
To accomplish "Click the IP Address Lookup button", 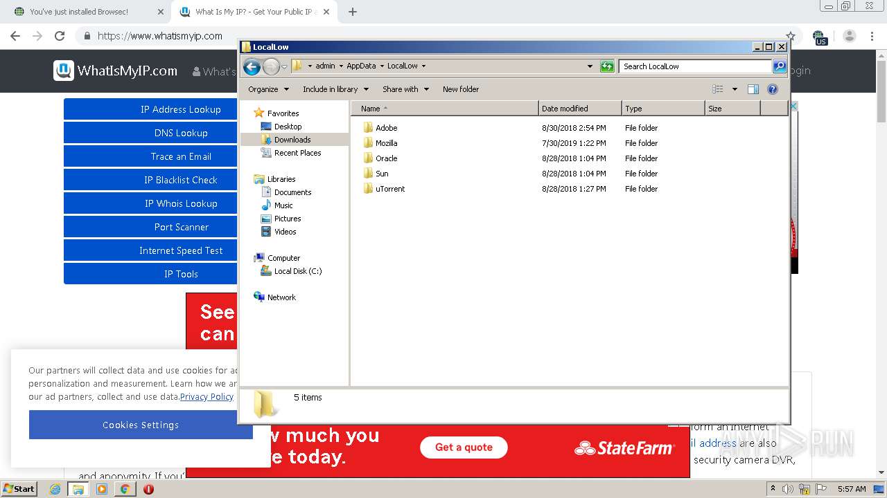I will point(150,109).
